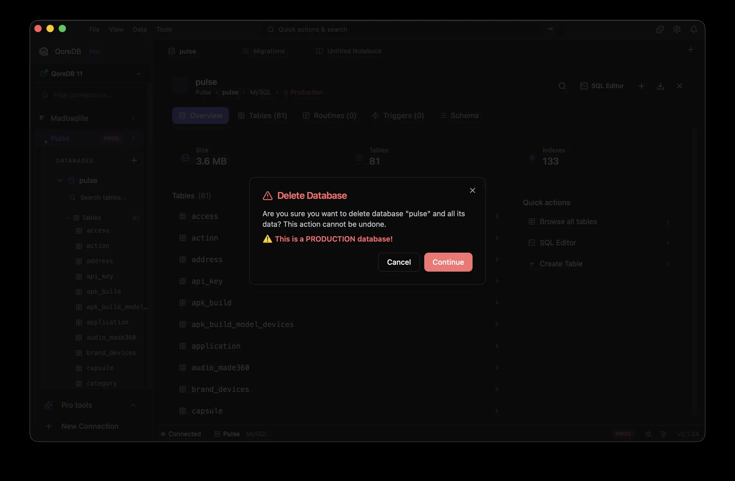Select the category table in sidebar
Viewport: 735px width, 481px height.
[x=101, y=383]
